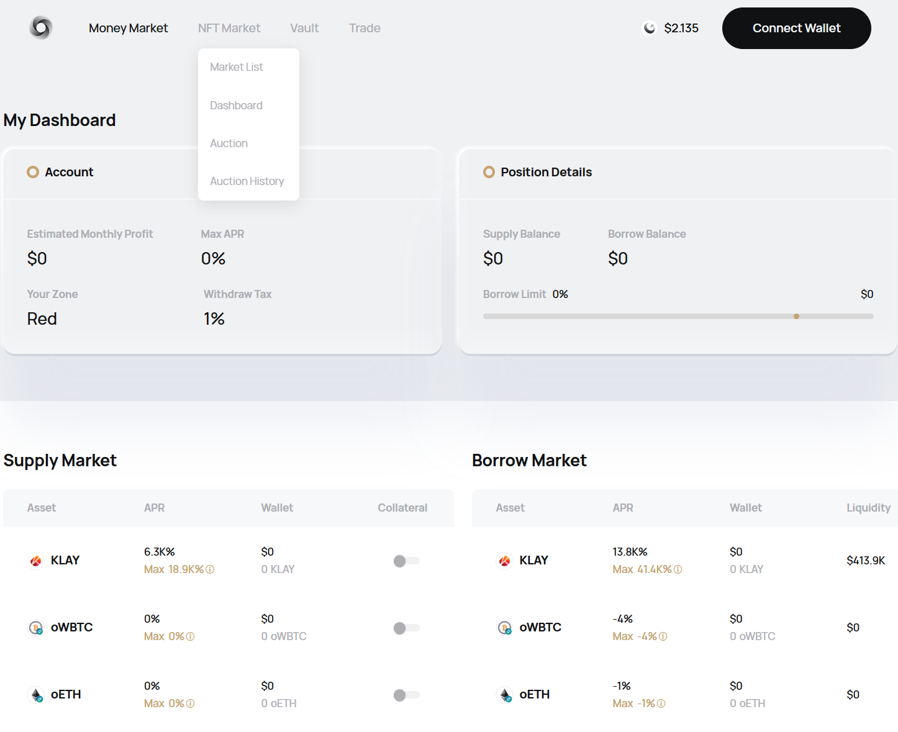Click the $2.135 token price
Image resolution: width=898 pixels, height=732 pixels.
click(681, 28)
